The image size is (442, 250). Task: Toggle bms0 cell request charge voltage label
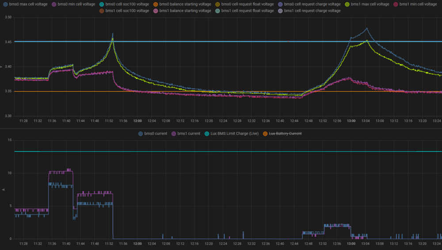click(x=312, y=4)
